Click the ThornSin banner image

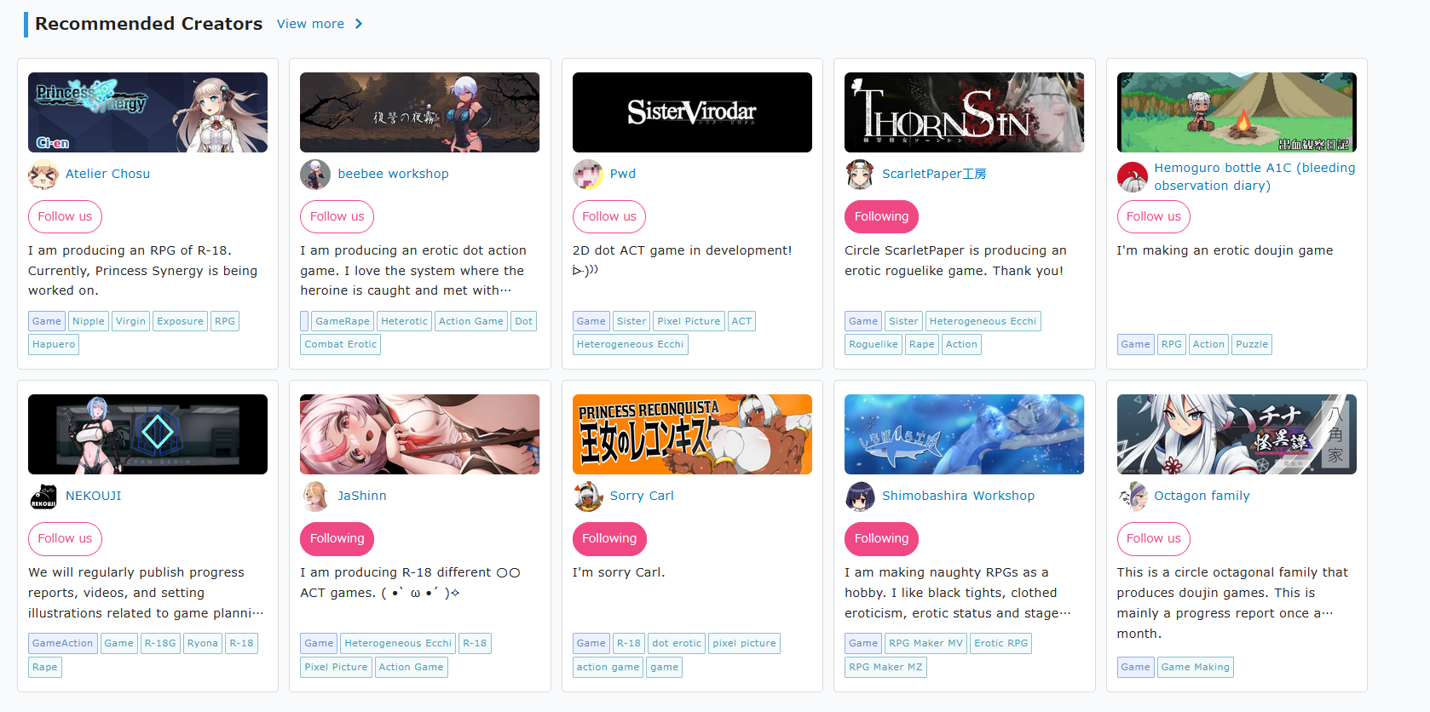click(964, 112)
